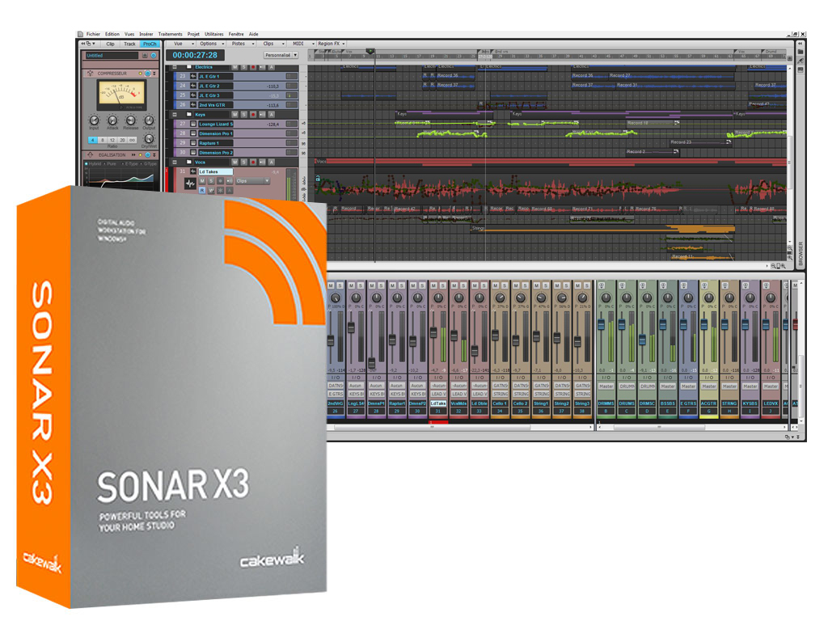Open the Region FX menu button

[332, 44]
